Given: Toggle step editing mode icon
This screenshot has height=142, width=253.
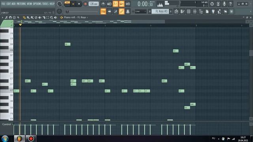Looking at the screenshot, I should click(115, 11).
